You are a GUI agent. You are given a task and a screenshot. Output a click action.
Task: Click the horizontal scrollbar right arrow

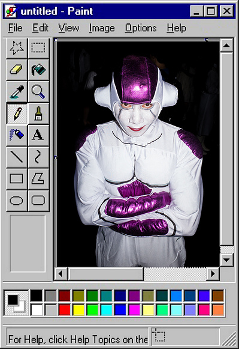(213, 274)
